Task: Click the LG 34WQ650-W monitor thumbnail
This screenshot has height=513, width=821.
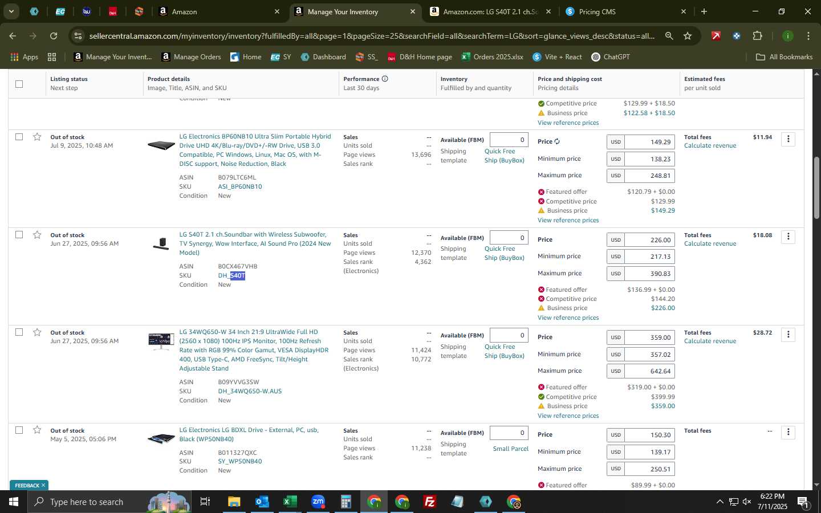Action: pos(161,341)
